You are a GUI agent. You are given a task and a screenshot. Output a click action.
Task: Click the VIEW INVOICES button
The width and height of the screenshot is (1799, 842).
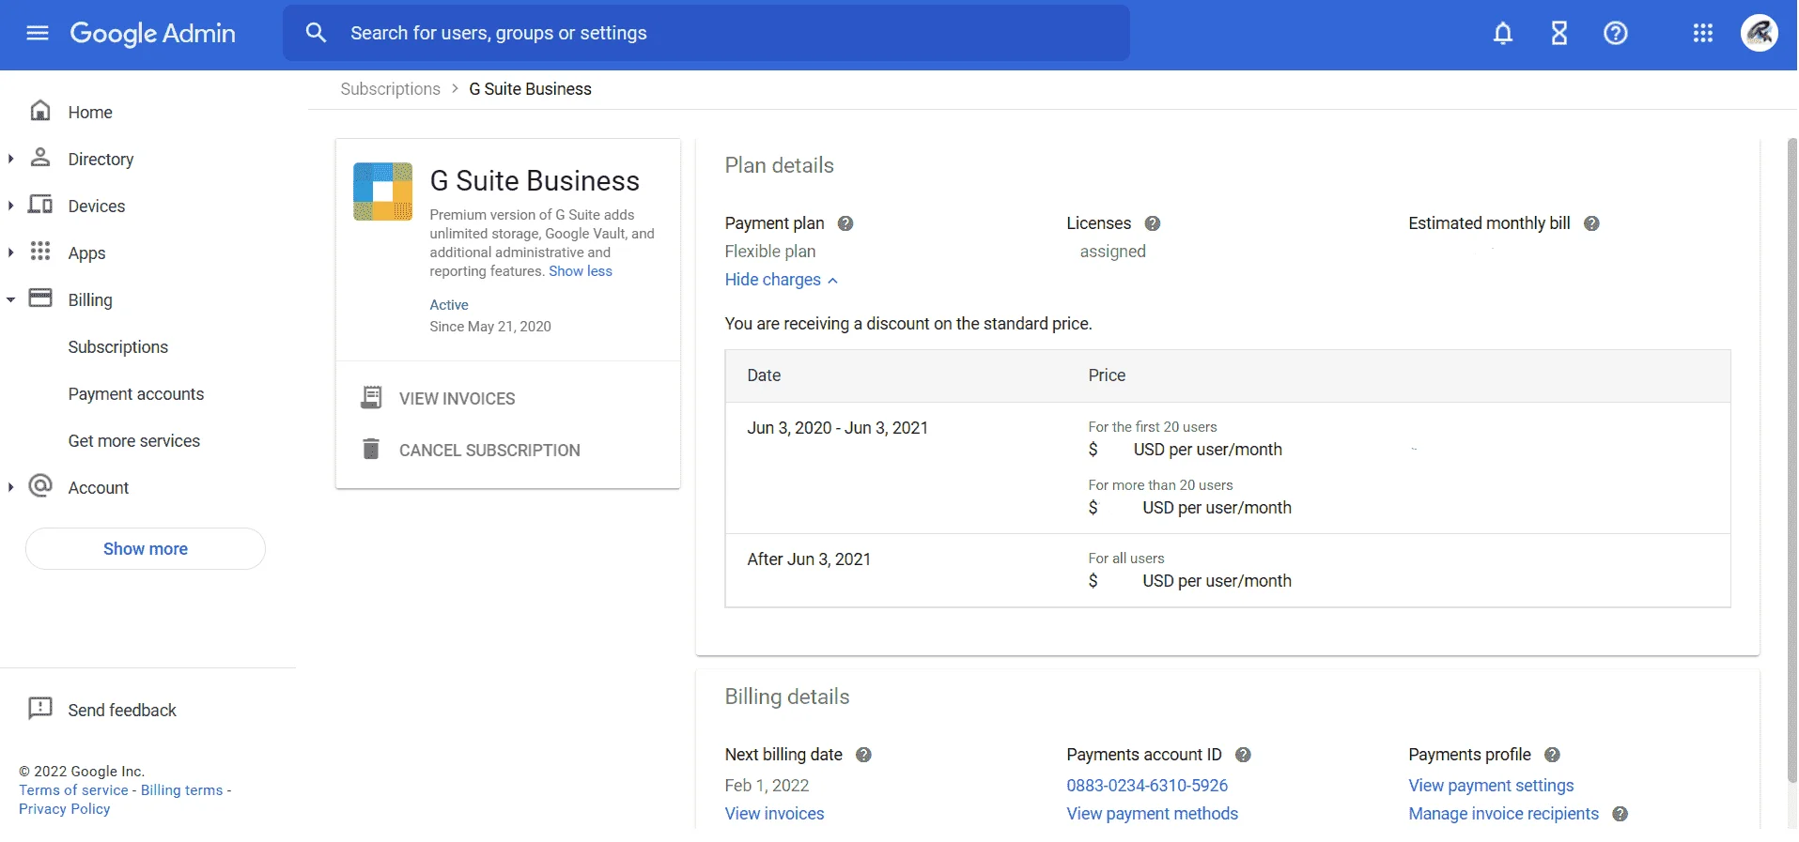point(439,399)
